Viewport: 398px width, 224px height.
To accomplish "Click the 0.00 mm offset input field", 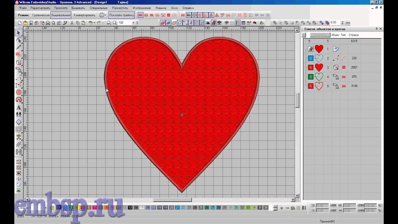I will [x=335, y=23].
